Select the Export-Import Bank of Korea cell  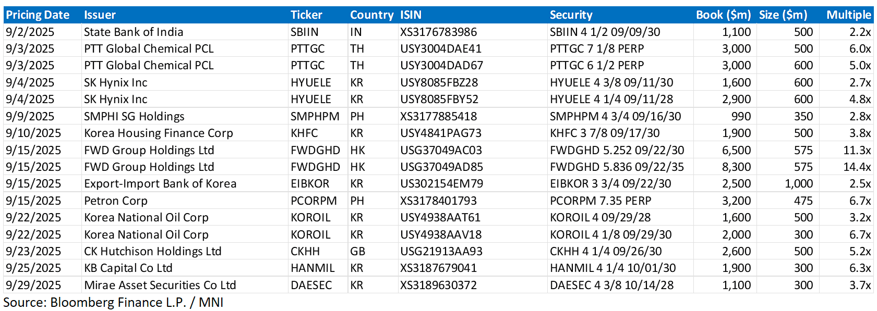pos(160,184)
